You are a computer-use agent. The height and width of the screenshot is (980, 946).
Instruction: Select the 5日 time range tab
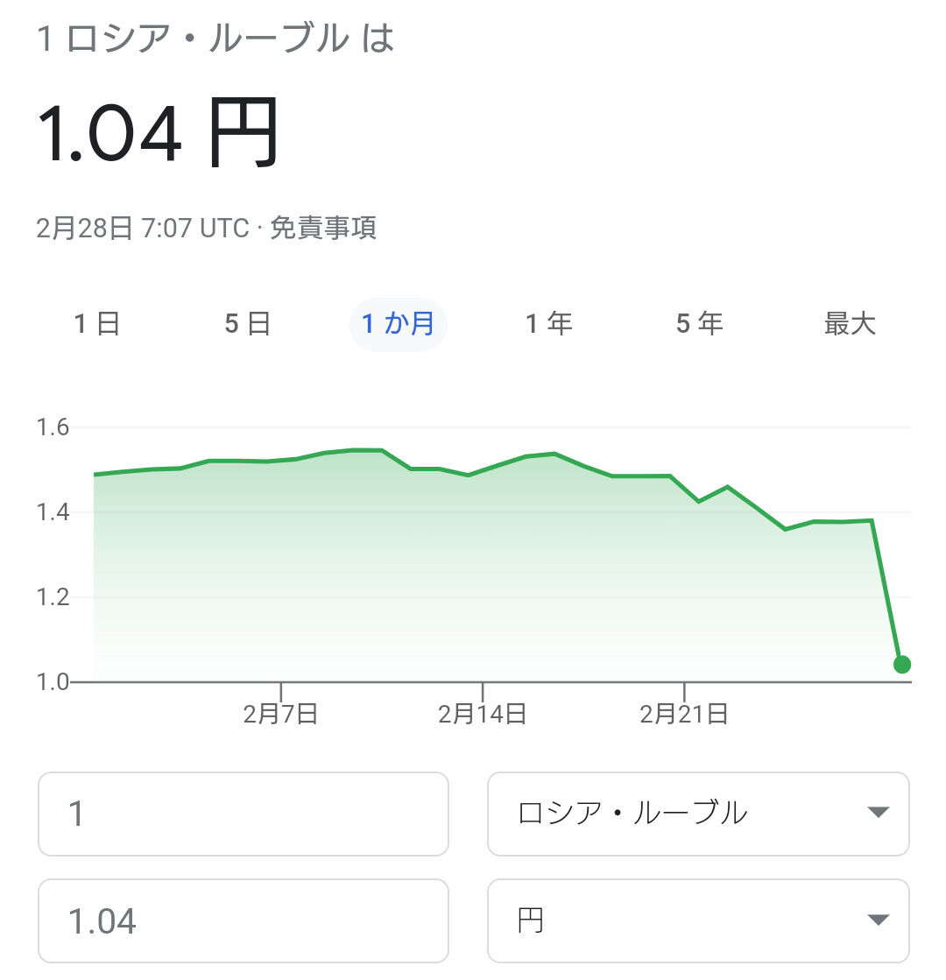coord(248,324)
